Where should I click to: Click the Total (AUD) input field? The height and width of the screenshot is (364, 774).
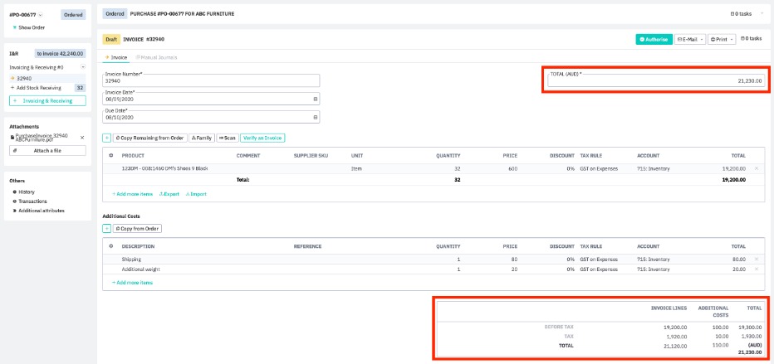(x=654, y=80)
